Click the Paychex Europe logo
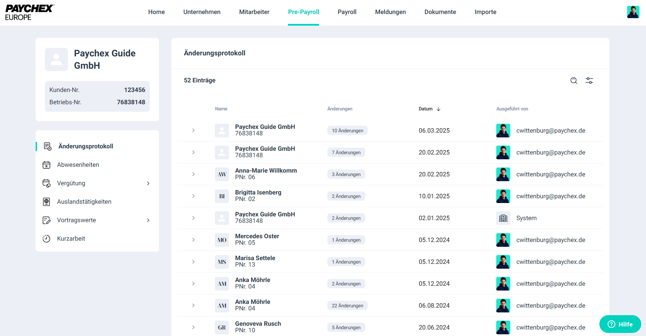 [29, 12]
